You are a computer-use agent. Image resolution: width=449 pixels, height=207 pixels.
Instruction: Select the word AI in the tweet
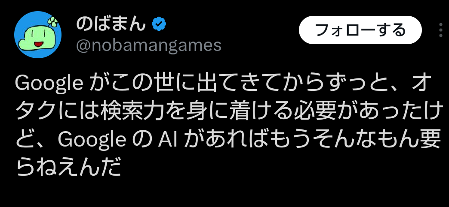tap(168, 140)
